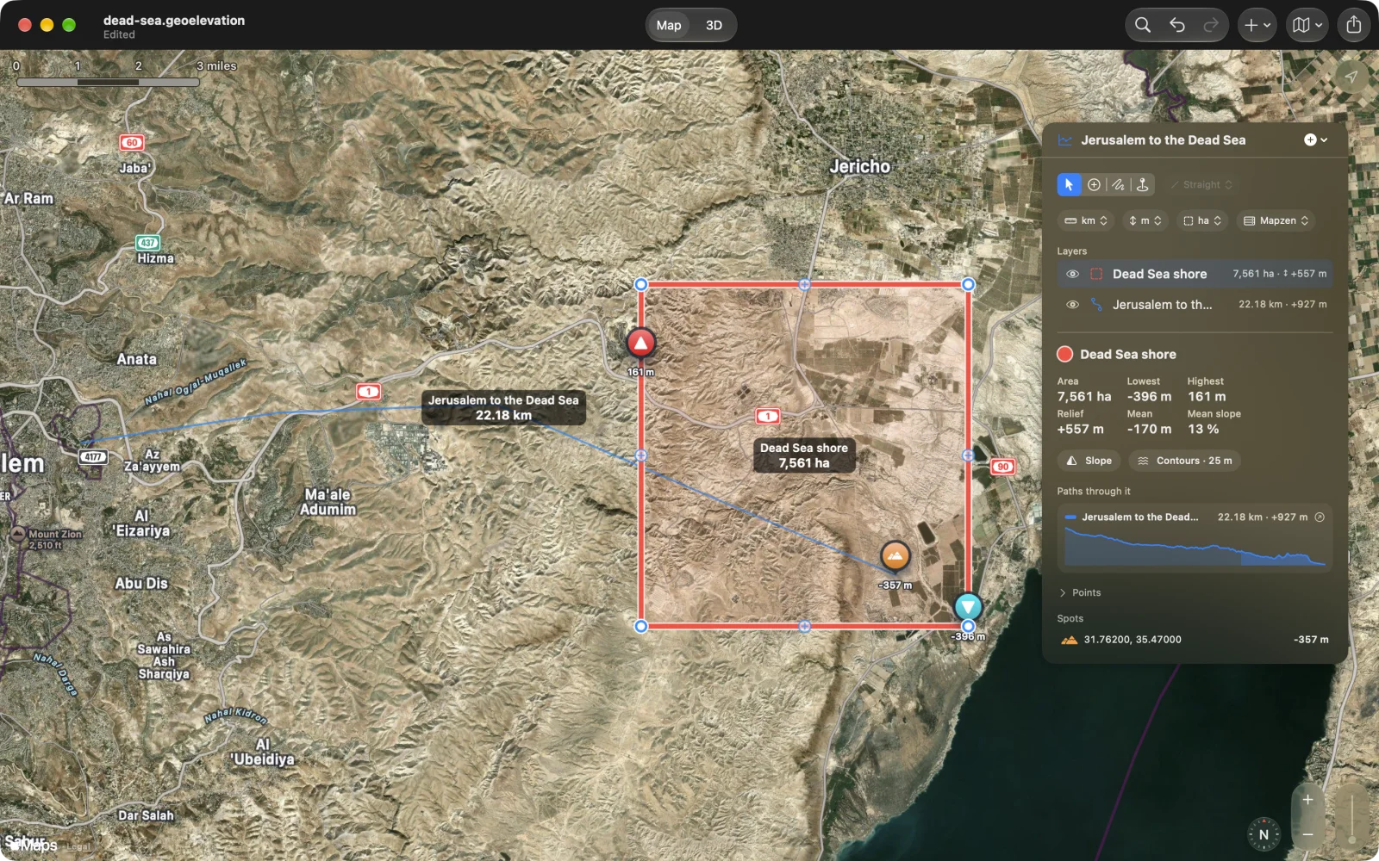Change the Mapzen elevation source
The height and width of the screenshot is (861, 1379).
(x=1276, y=220)
